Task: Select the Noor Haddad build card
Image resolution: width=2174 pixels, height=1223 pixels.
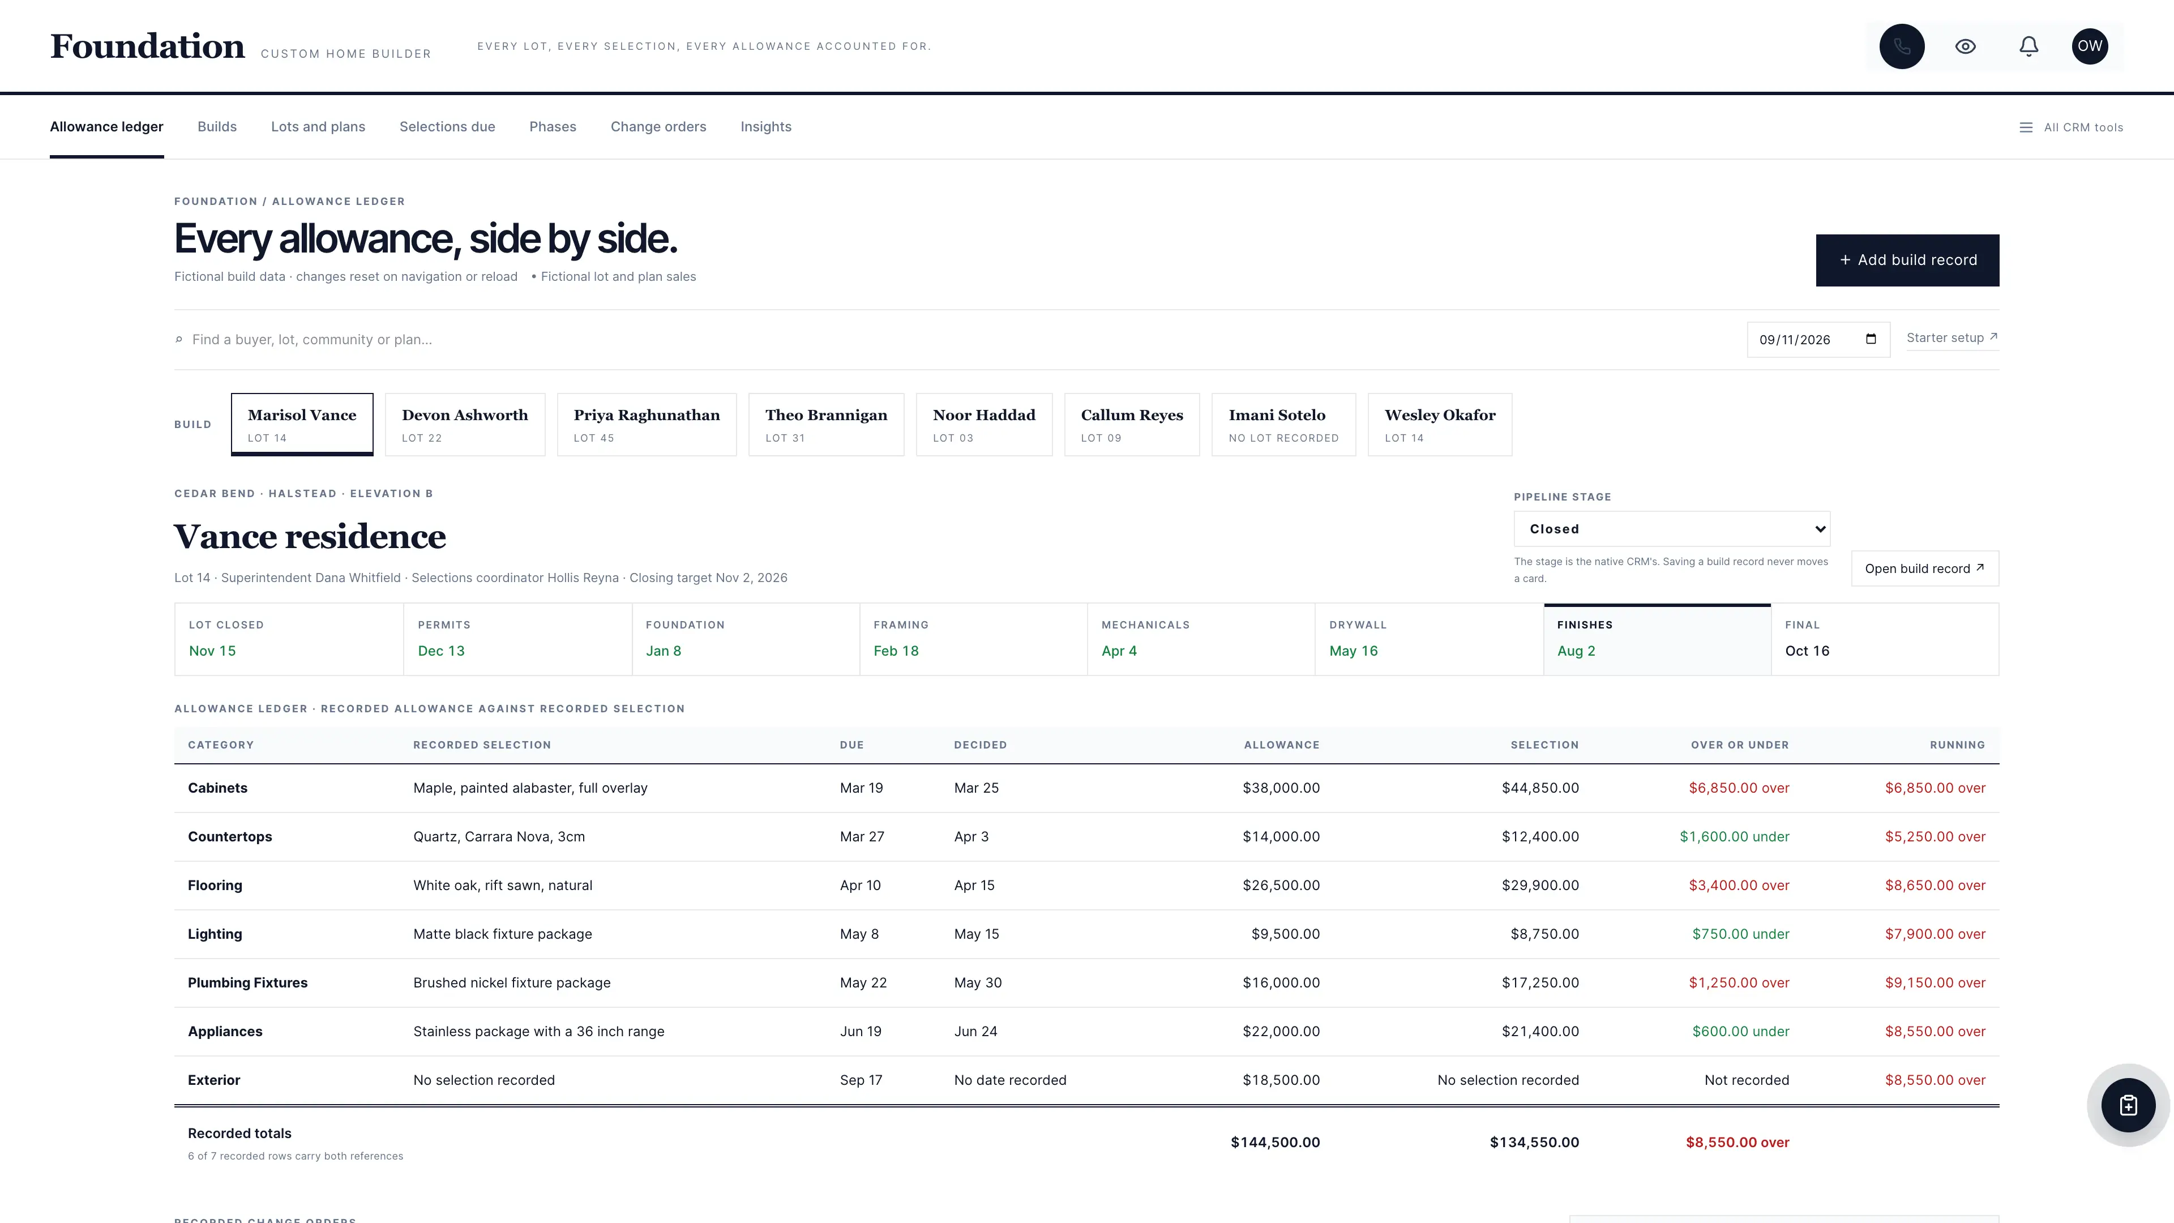Action: (x=984, y=425)
